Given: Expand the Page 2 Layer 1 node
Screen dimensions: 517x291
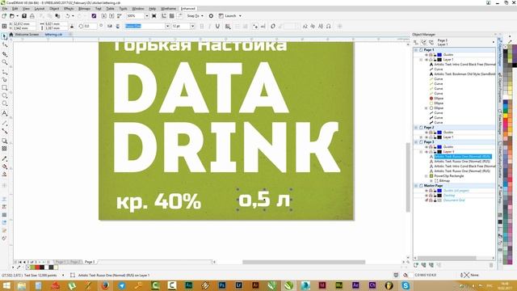Looking at the screenshot, I should point(421,137).
